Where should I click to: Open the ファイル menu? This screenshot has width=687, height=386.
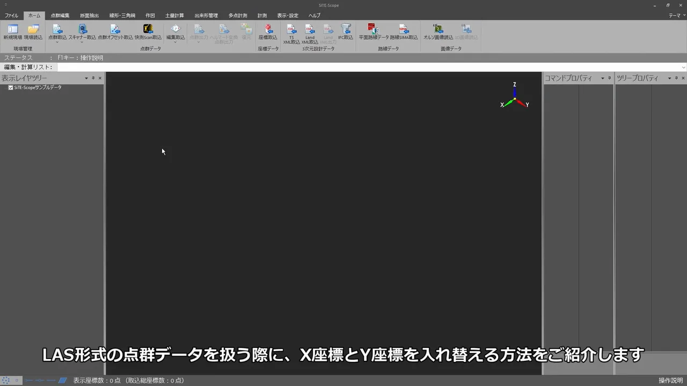[x=11, y=16]
